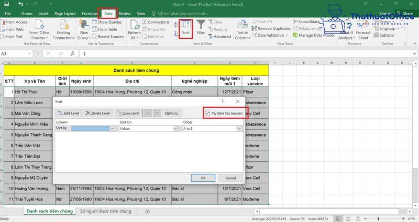Viewport: 419px width, 222px height.
Task: Switch to Page Layout view in status bar
Action: point(348,219)
